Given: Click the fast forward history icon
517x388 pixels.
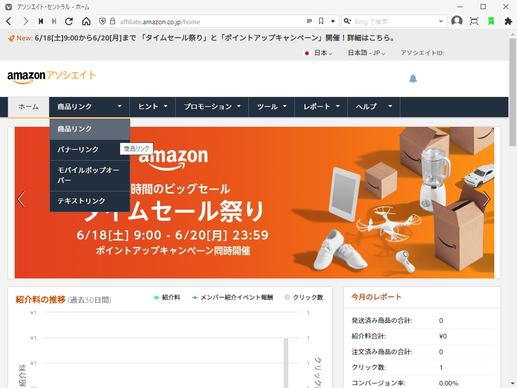Looking at the screenshot, I should [x=54, y=21].
